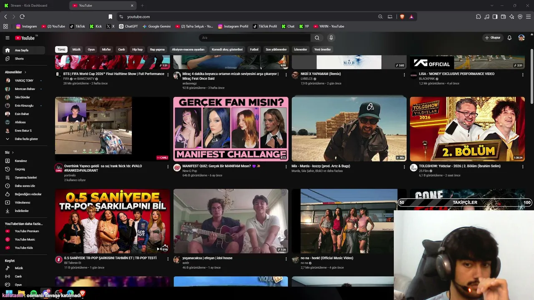Bookmark this page with the bookmark icon
This screenshot has height=300, width=534.
click(x=110, y=17)
